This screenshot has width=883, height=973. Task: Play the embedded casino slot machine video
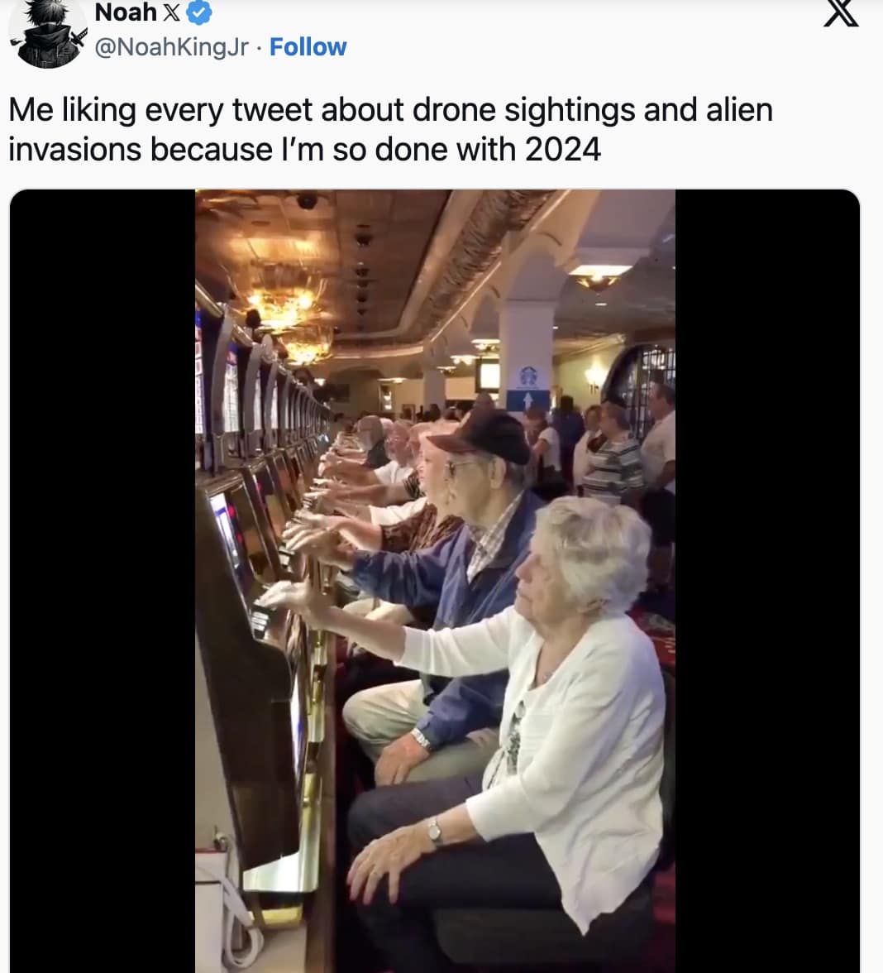435,581
